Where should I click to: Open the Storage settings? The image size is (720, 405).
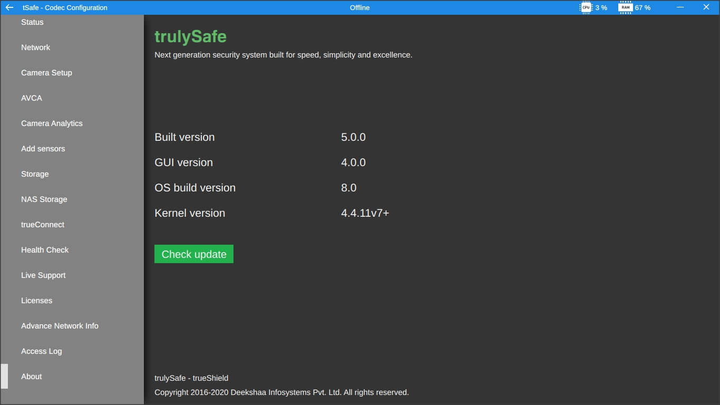point(35,173)
